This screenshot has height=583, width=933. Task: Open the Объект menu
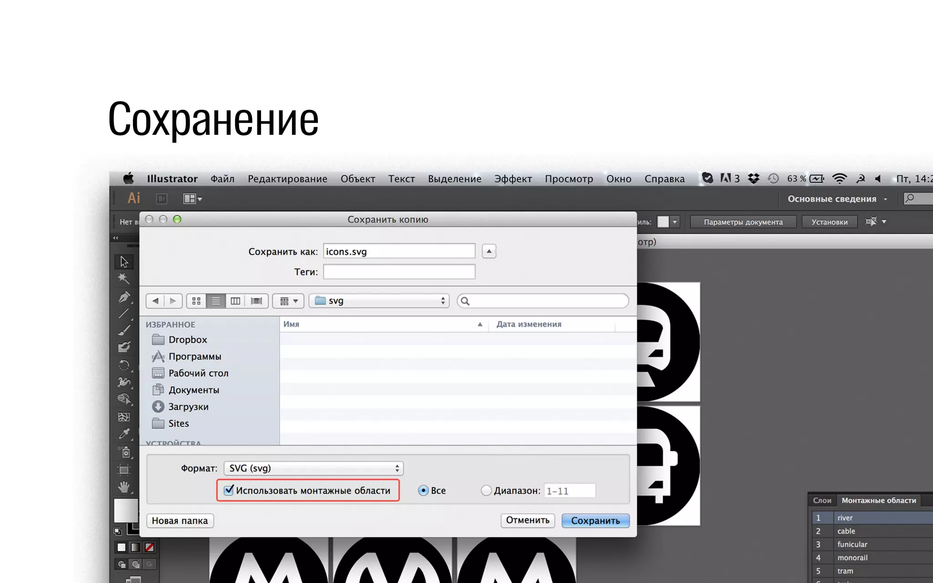pyautogui.click(x=358, y=179)
